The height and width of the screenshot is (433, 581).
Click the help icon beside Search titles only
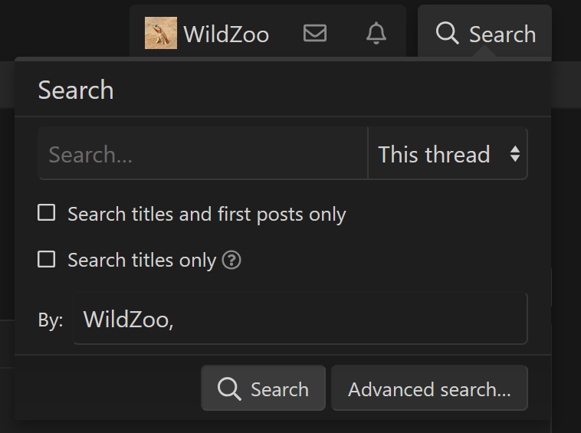(231, 261)
